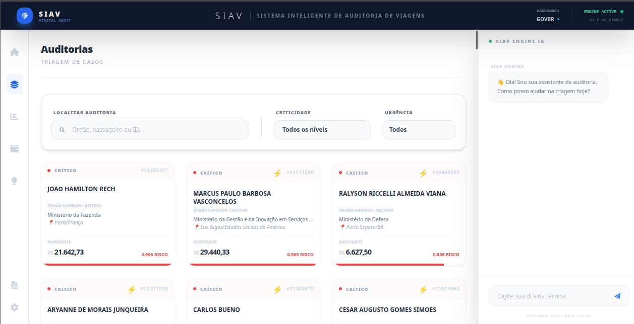634x324 pixels.
Task: Open the wallet icon in sidebar
Action: (x=15, y=149)
